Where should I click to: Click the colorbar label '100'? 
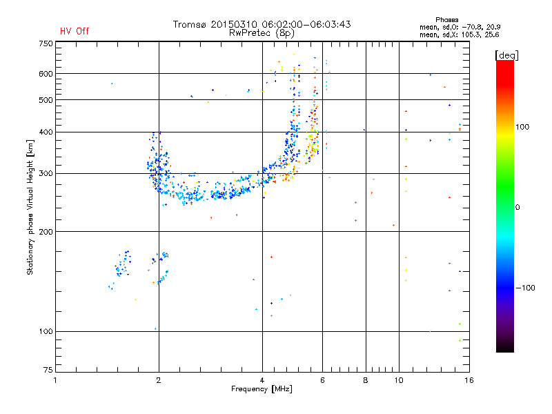point(522,127)
